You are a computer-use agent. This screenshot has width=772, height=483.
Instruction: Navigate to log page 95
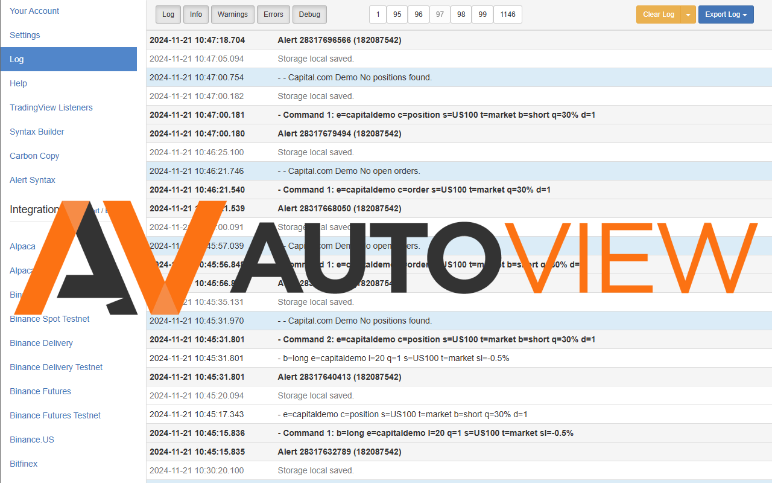(397, 14)
